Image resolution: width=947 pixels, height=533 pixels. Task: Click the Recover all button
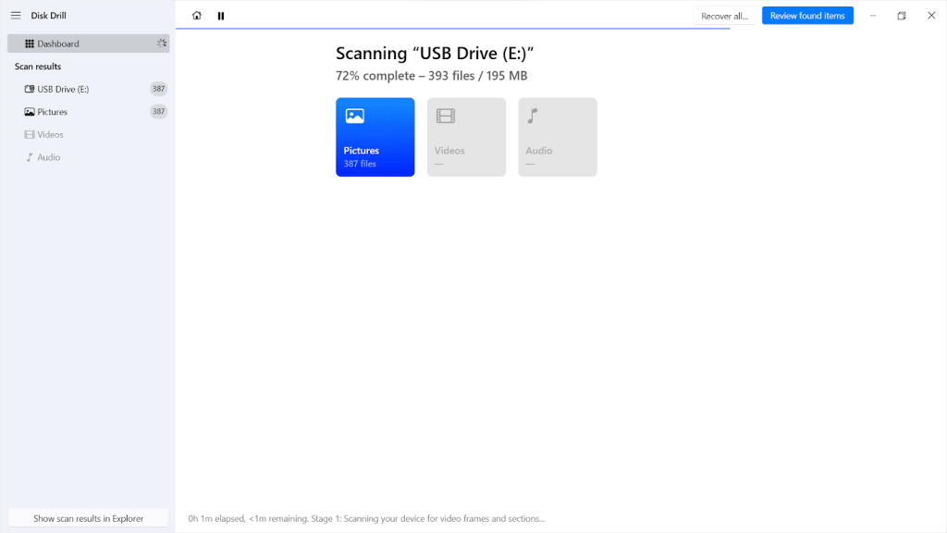tap(724, 16)
